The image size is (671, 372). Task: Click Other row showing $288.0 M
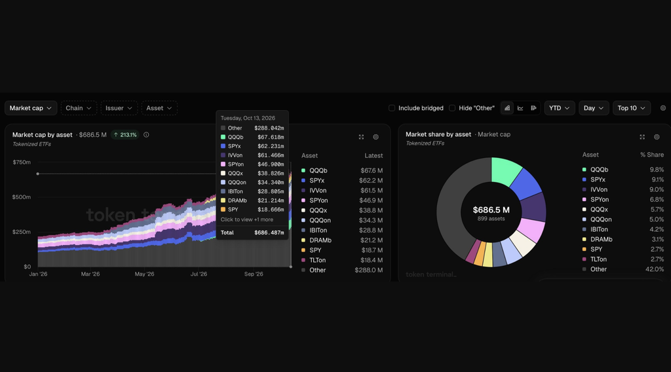tap(341, 270)
